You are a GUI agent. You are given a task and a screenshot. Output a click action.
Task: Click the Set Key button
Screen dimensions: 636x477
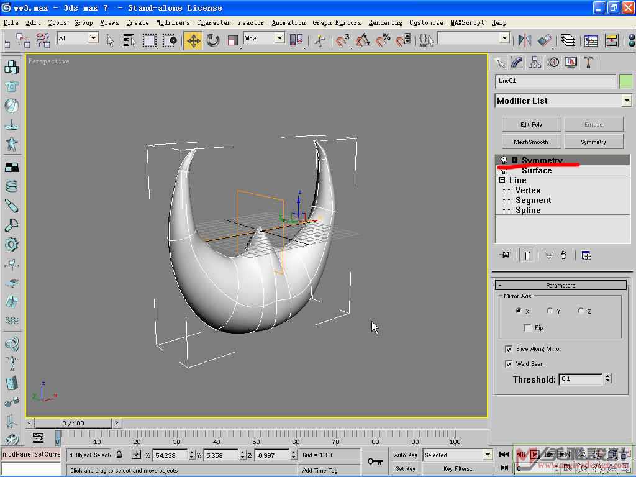pyautogui.click(x=405, y=468)
